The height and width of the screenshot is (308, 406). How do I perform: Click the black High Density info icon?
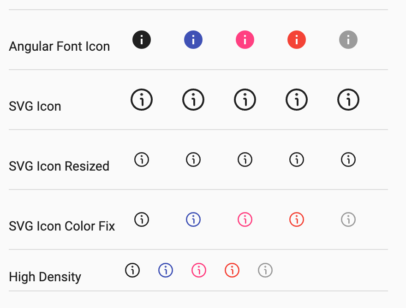tap(132, 270)
